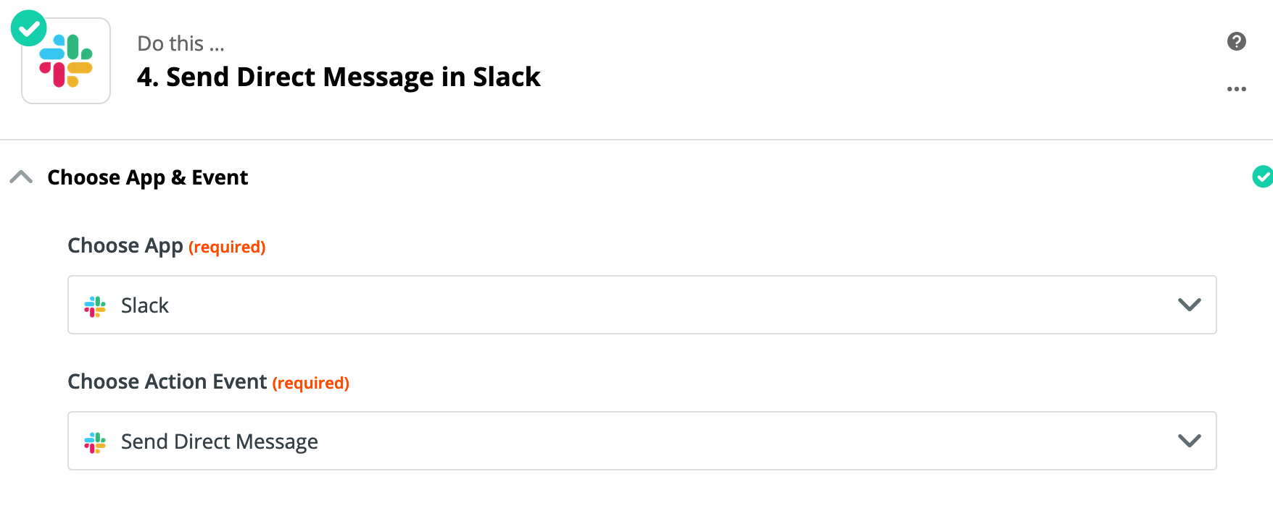
Task: Open the Choose App dropdown arrow
Action: (1190, 305)
